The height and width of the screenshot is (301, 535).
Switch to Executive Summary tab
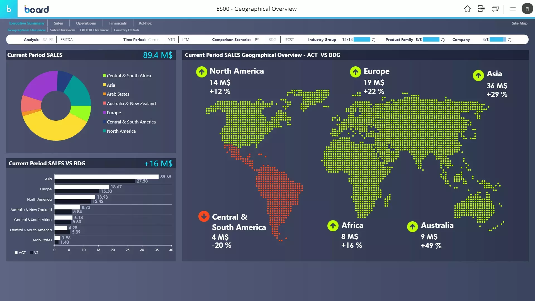[x=27, y=23]
